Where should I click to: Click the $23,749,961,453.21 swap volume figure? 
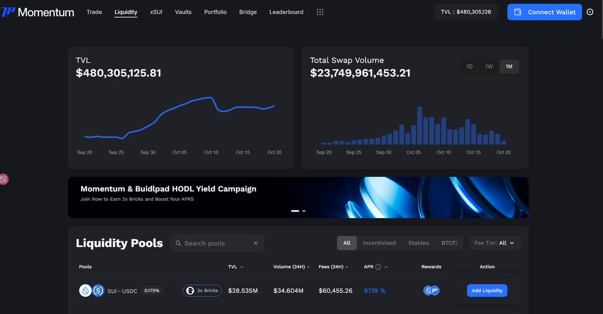(360, 73)
